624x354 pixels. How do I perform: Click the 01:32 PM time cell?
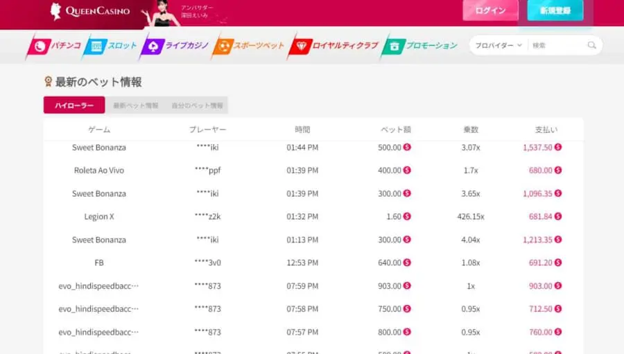coord(302,216)
